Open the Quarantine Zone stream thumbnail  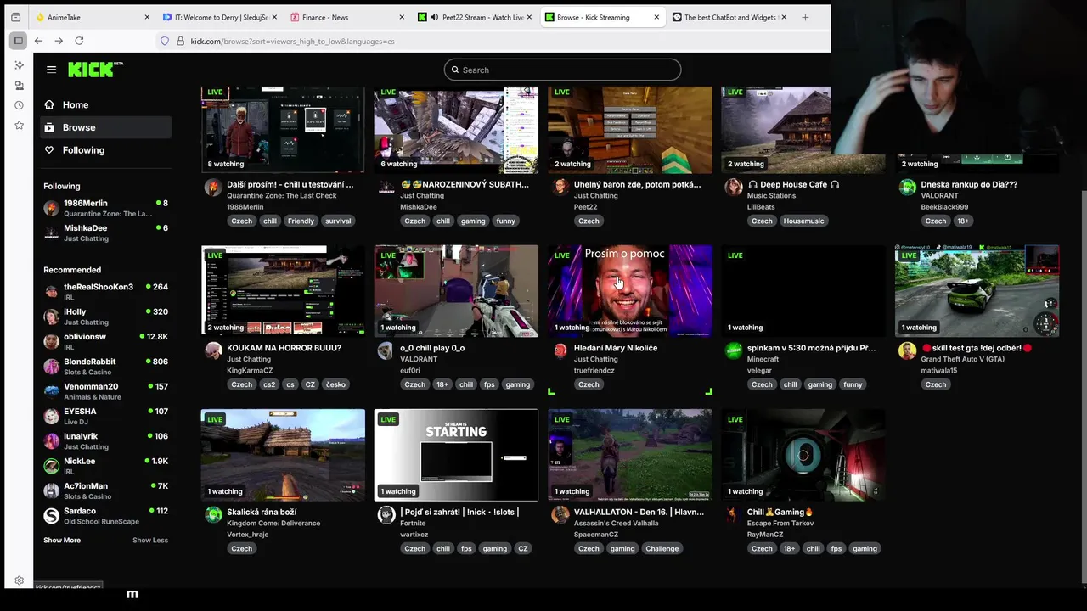point(283,129)
